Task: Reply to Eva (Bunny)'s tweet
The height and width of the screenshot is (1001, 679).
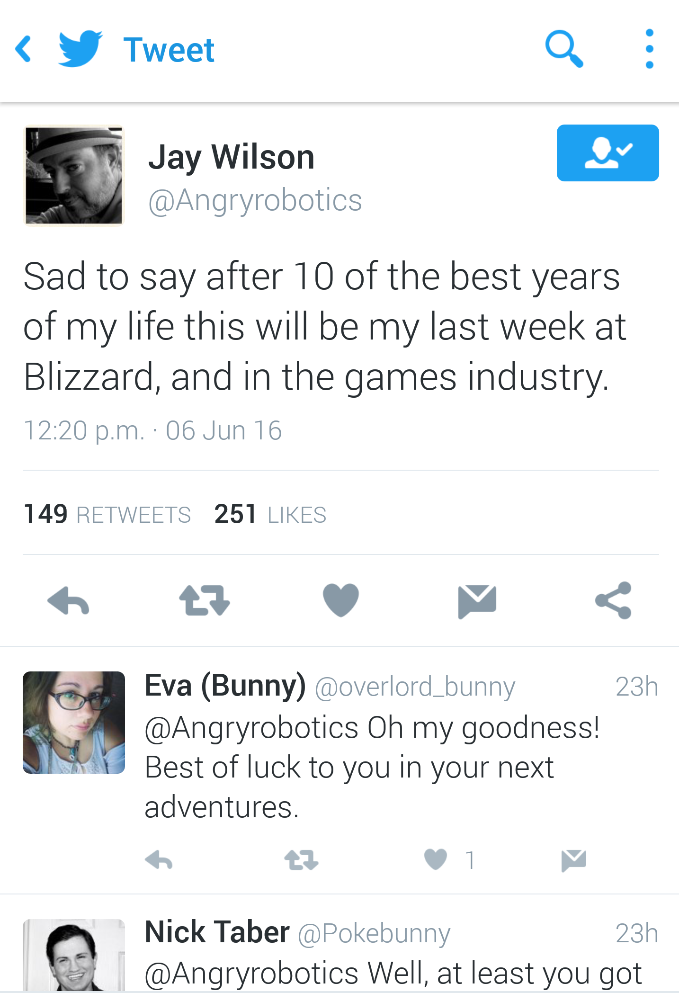Action: (x=159, y=860)
